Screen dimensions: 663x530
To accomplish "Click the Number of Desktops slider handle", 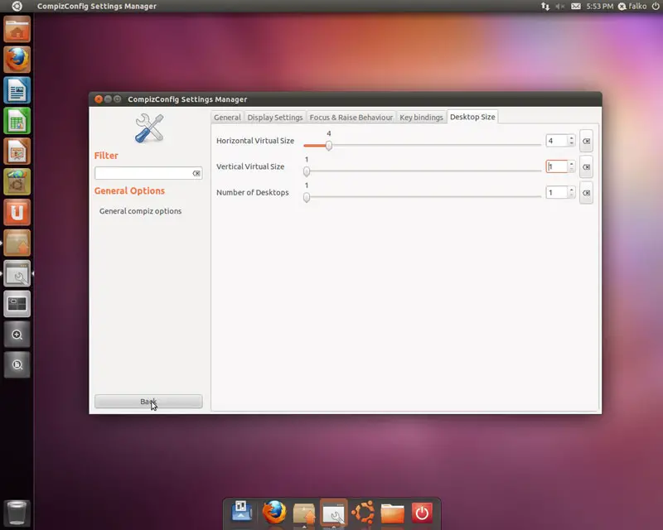I will [307, 197].
